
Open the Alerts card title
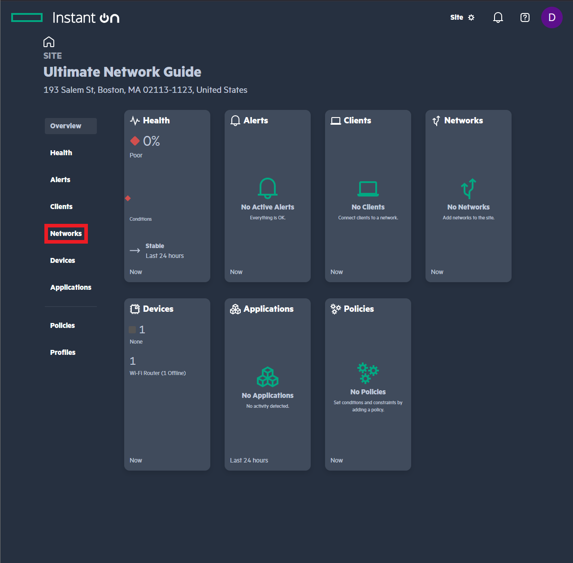point(256,121)
